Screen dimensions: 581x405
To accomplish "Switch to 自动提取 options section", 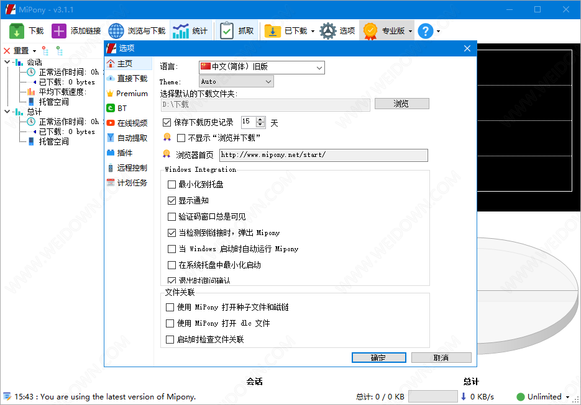I will [x=128, y=138].
